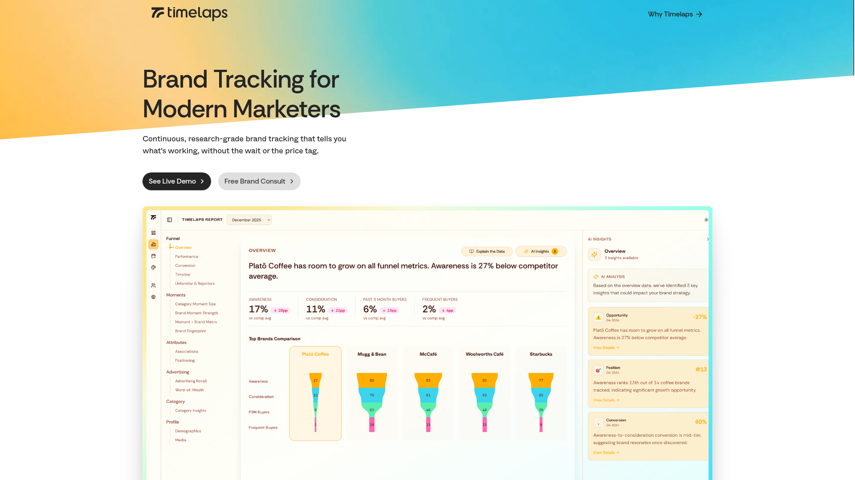Open the December 2025 month dropdown
The image size is (855, 480).
[x=249, y=220]
